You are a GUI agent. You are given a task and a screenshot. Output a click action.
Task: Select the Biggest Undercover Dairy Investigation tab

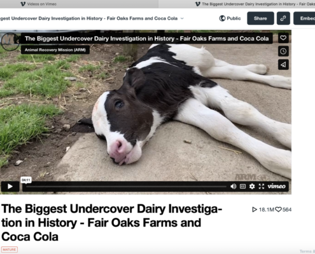(255, 4)
